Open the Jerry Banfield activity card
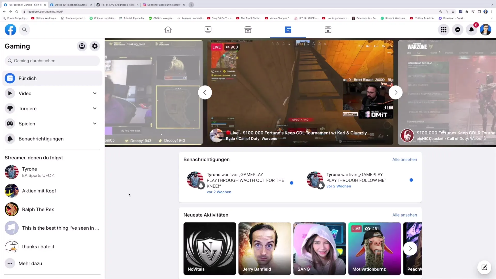The width and height of the screenshot is (496, 279). point(265,249)
